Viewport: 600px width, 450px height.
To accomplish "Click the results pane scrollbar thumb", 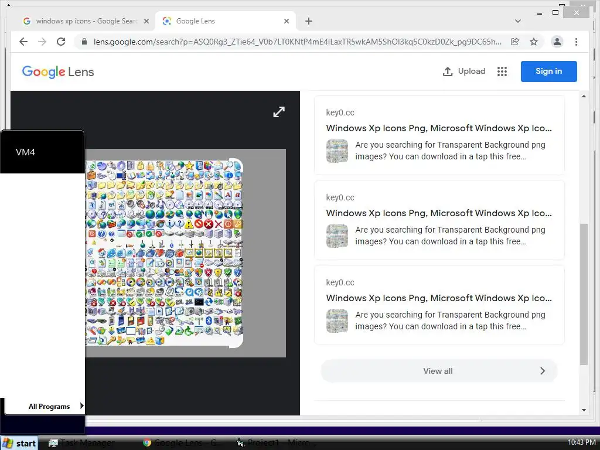I will tap(584, 294).
